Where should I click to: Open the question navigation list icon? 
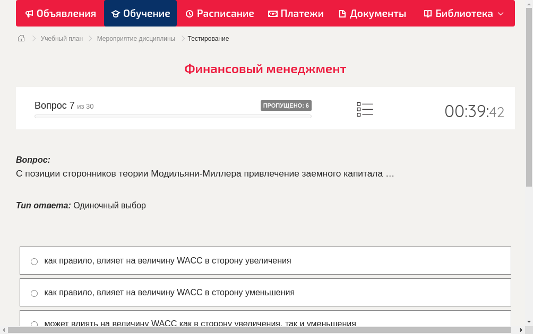tap(365, 109)
